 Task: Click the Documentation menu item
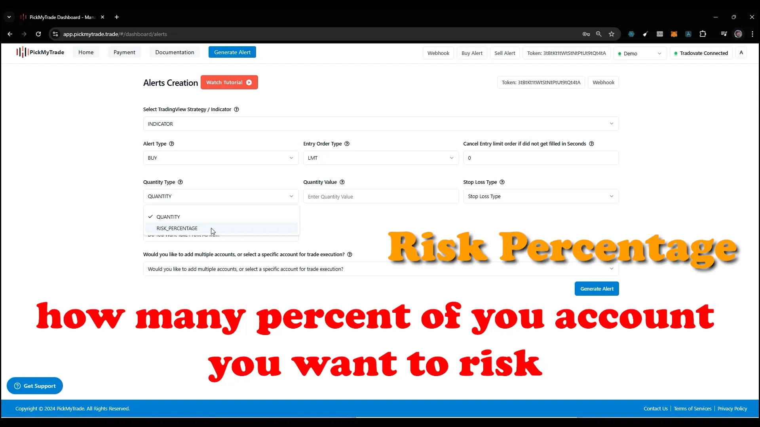coord(174,52)
